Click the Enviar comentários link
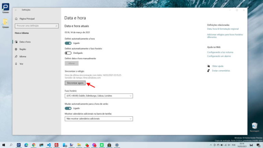The width and height of the screenshot is (263, 148). (221, 71)
